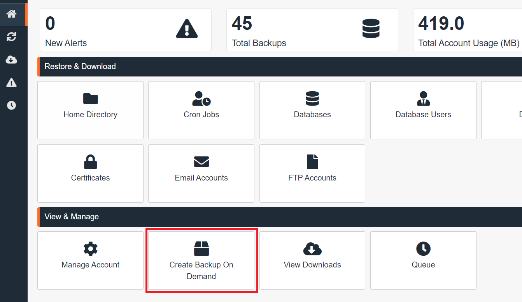Click the Home Directory folder icon
Image resolution: width=522 pixels, height=302 pixels.
[x=90, y=99]
